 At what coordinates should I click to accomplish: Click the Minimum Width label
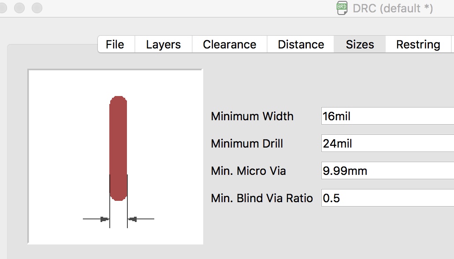point(252,117)
